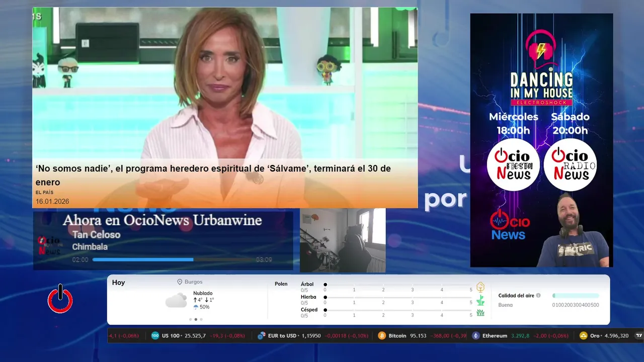Click the US 100 ticker icon
644x362 pixels.
pos(155,336)
